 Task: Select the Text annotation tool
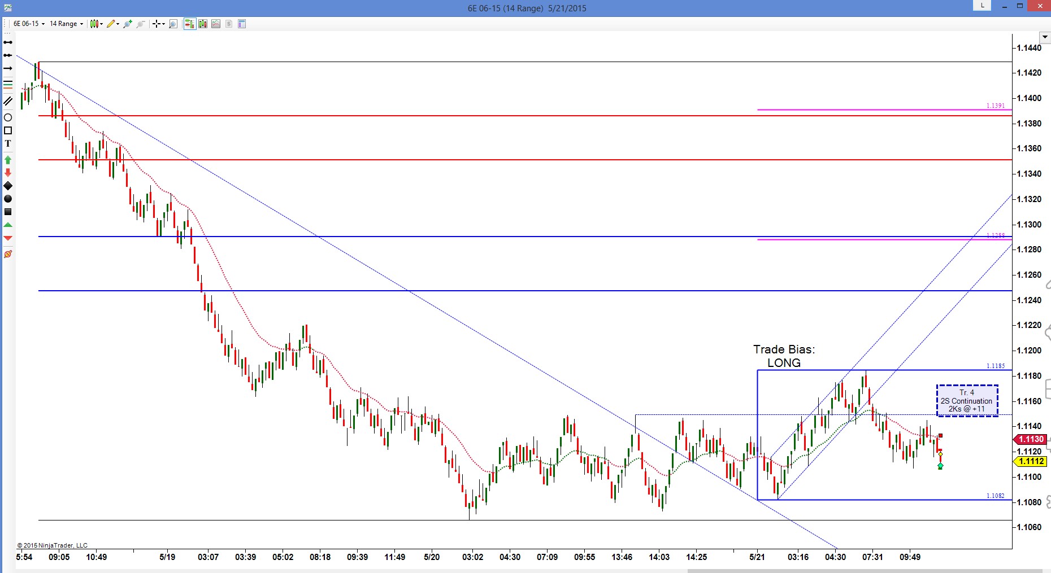pos(8,143)
